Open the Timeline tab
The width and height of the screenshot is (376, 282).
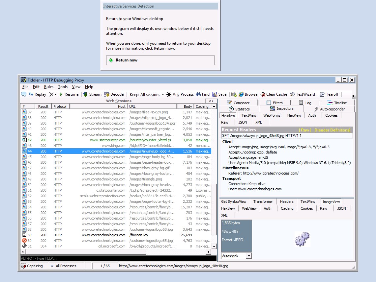(x=337, y=103)
